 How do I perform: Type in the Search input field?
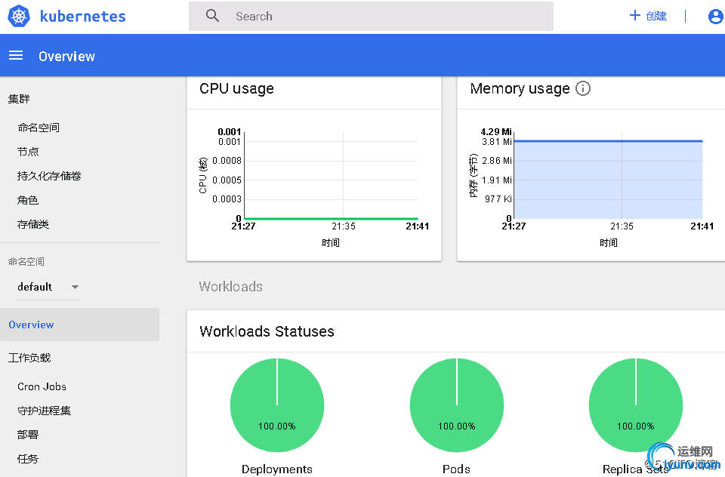378,16
